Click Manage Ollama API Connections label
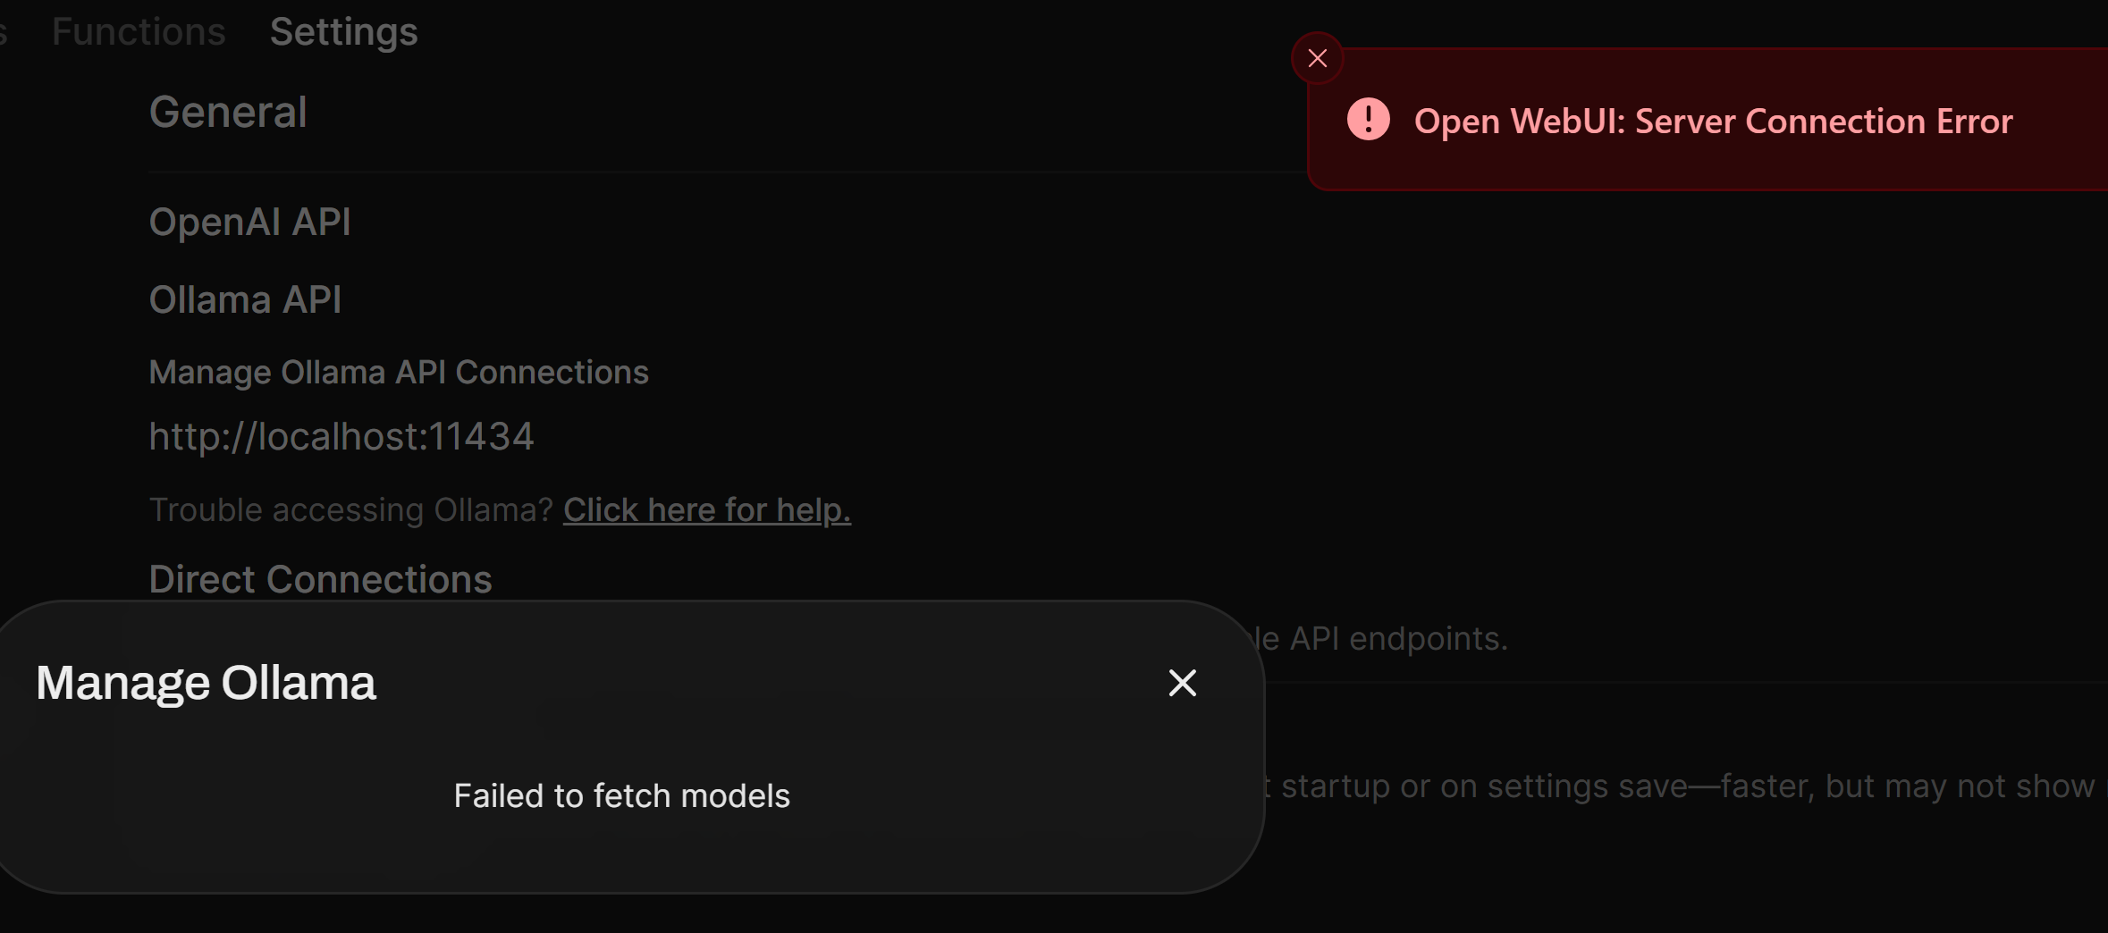Screen dimensions: 2108x933 pos(399,372)
